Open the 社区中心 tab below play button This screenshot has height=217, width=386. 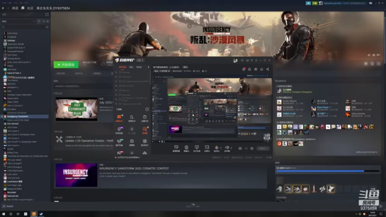79,73
